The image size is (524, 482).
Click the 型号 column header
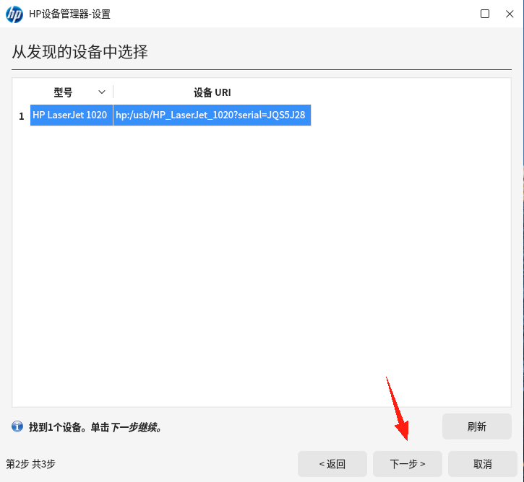click(x=63, y=92)
